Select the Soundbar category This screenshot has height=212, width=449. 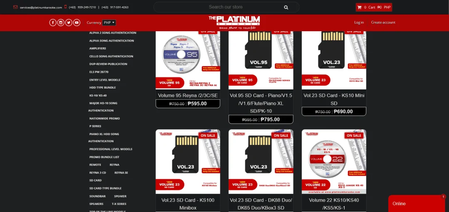point(97,196)
